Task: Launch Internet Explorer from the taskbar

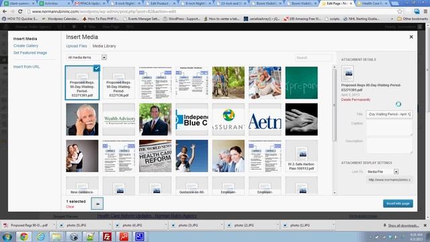Action: tap(40, 237)
